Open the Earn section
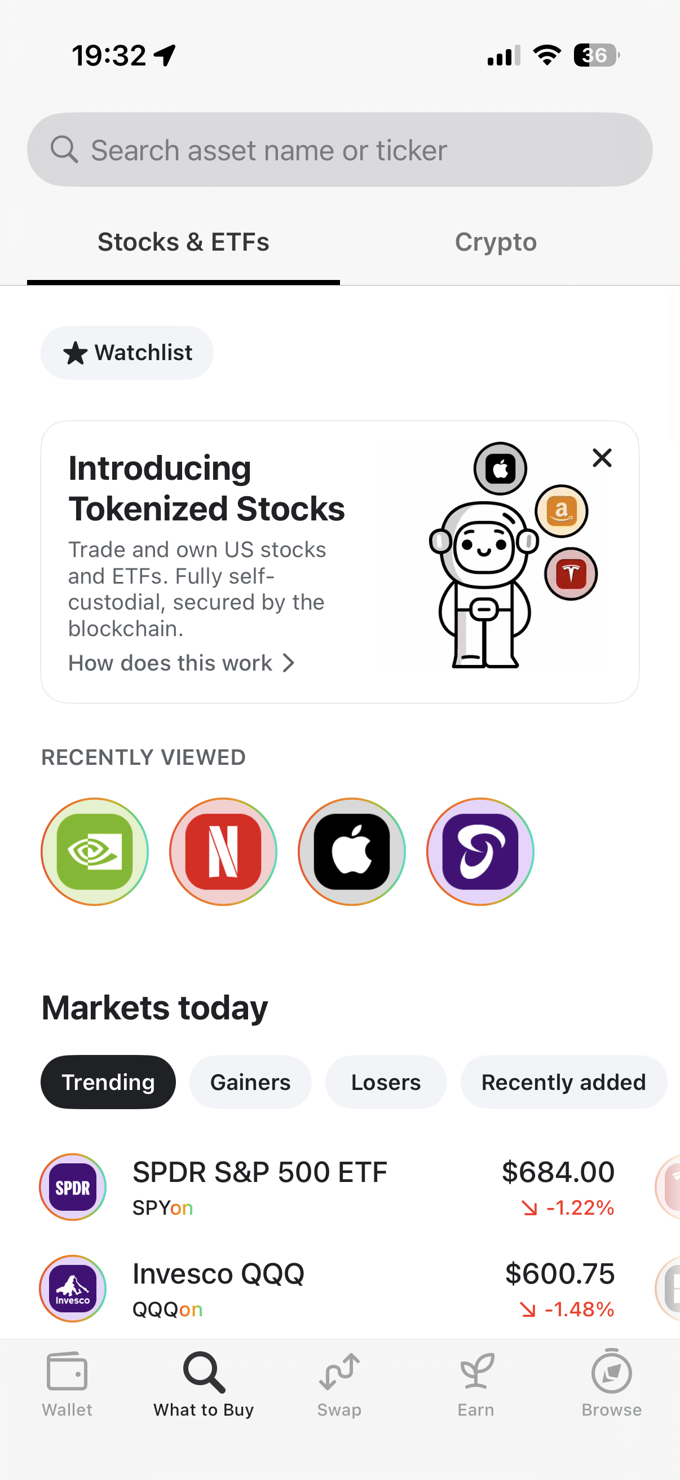The height and width of the screenshot is (1480, 680). pos(476,1383)
